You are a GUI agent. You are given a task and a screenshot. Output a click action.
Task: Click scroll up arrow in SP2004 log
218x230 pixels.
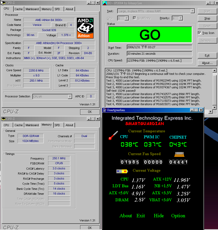pos(214,70)
